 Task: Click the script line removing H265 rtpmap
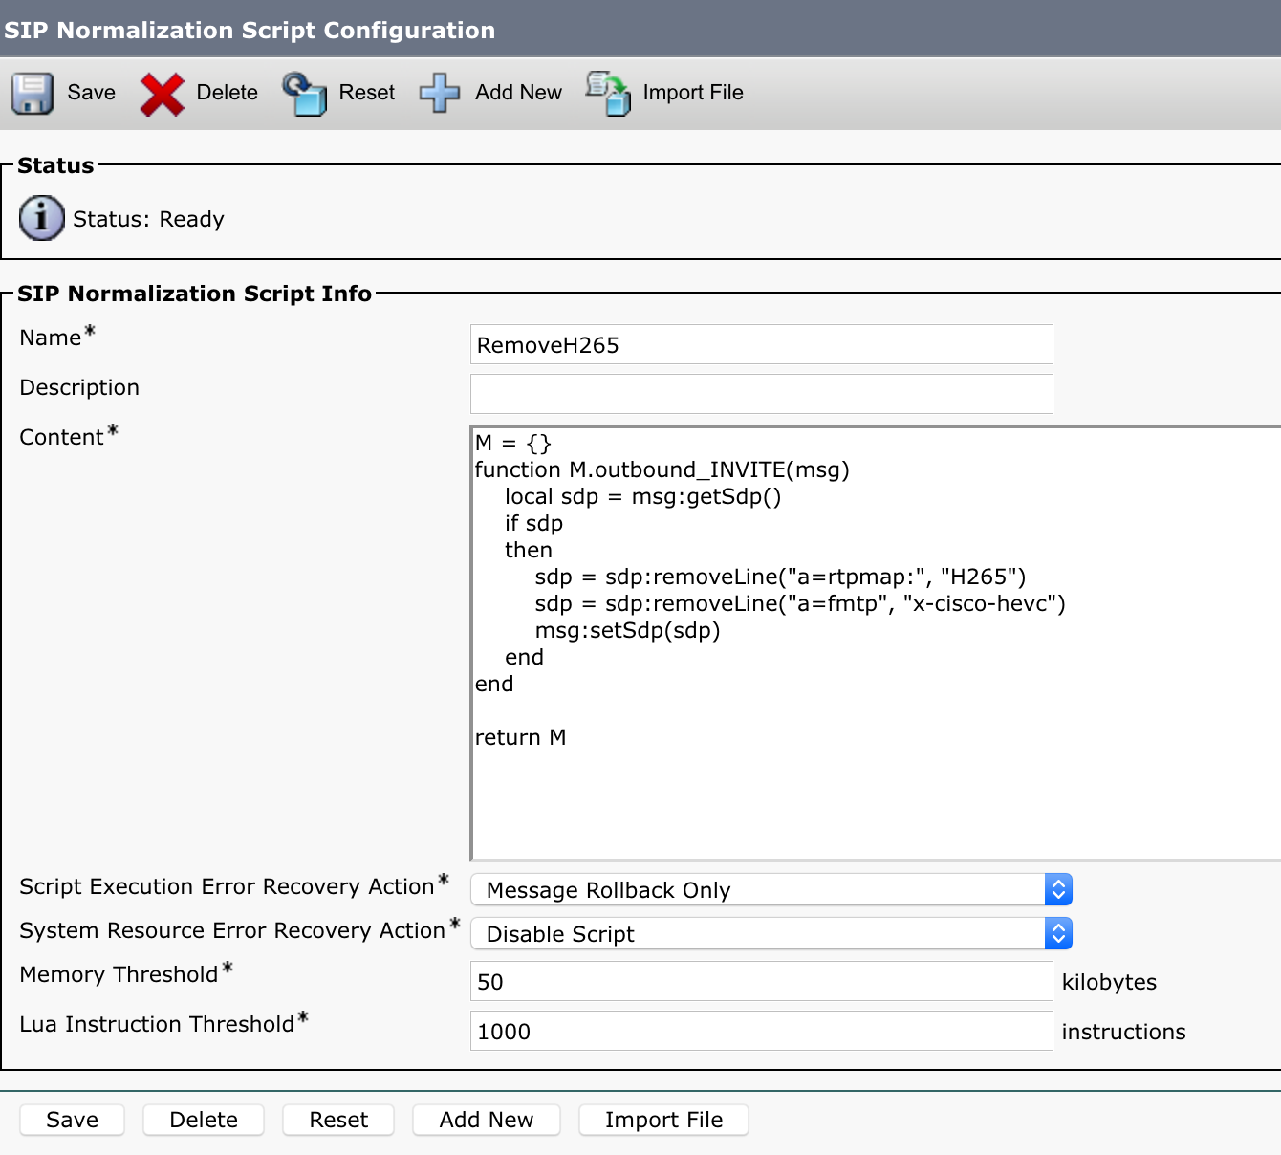tap(780, 577)
